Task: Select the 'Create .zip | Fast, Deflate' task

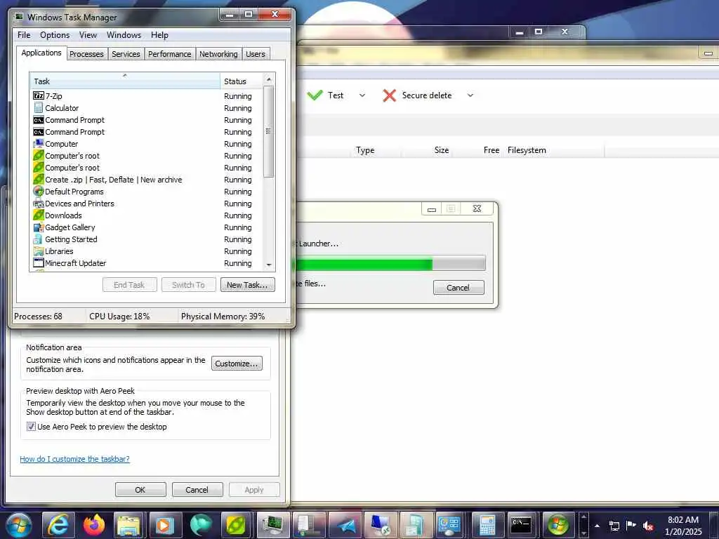Action: pyautogui.click(x=147, y=180)
